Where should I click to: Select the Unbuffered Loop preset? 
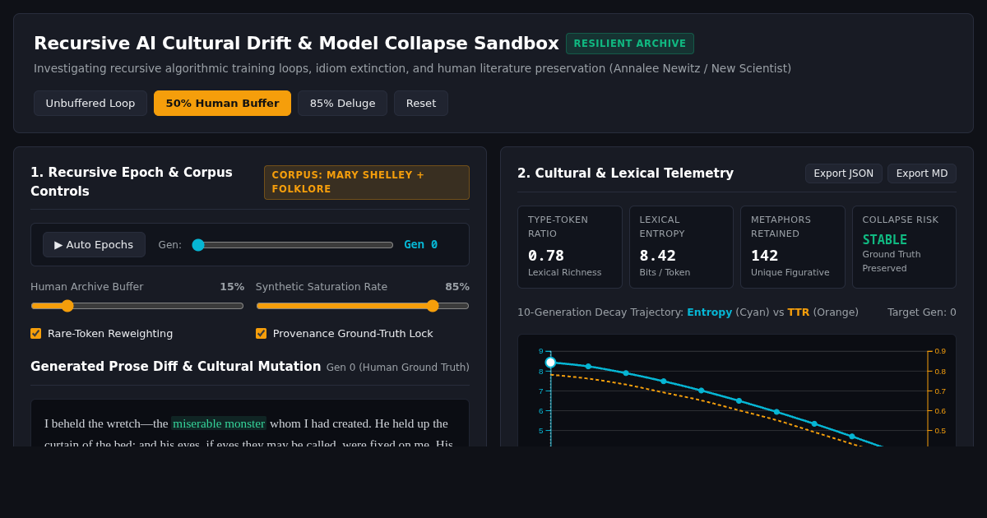90,104
